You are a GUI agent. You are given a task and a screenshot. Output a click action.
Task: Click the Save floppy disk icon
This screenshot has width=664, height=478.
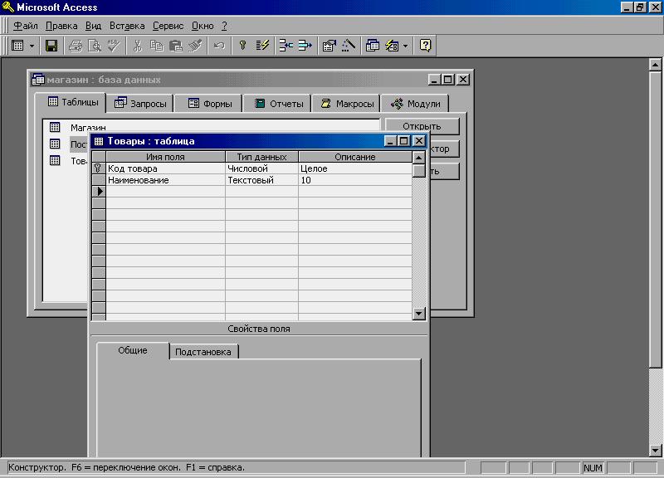(x=51, y=46)
